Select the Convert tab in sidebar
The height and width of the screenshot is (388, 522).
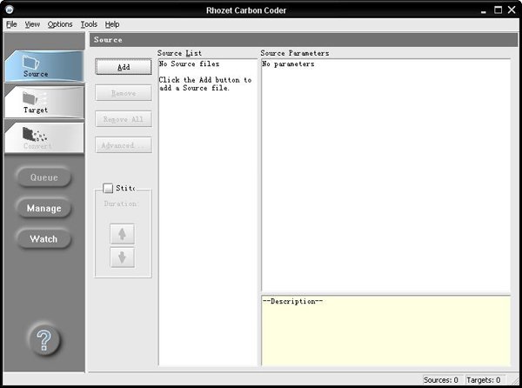pyautogui.click(x=44, y=137)
